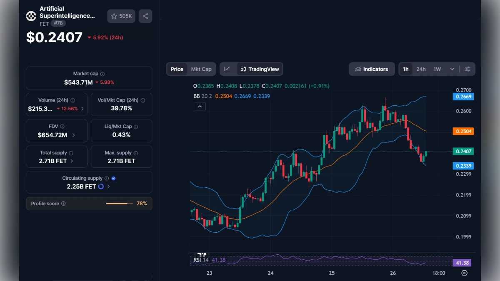Select the candlestick TradingView icon

(244, 69)
